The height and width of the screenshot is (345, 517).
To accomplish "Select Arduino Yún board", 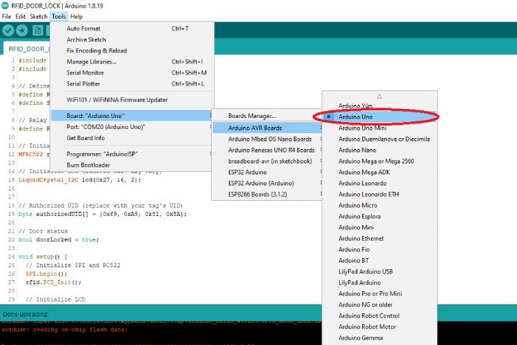I will click(x=380, y=106).
